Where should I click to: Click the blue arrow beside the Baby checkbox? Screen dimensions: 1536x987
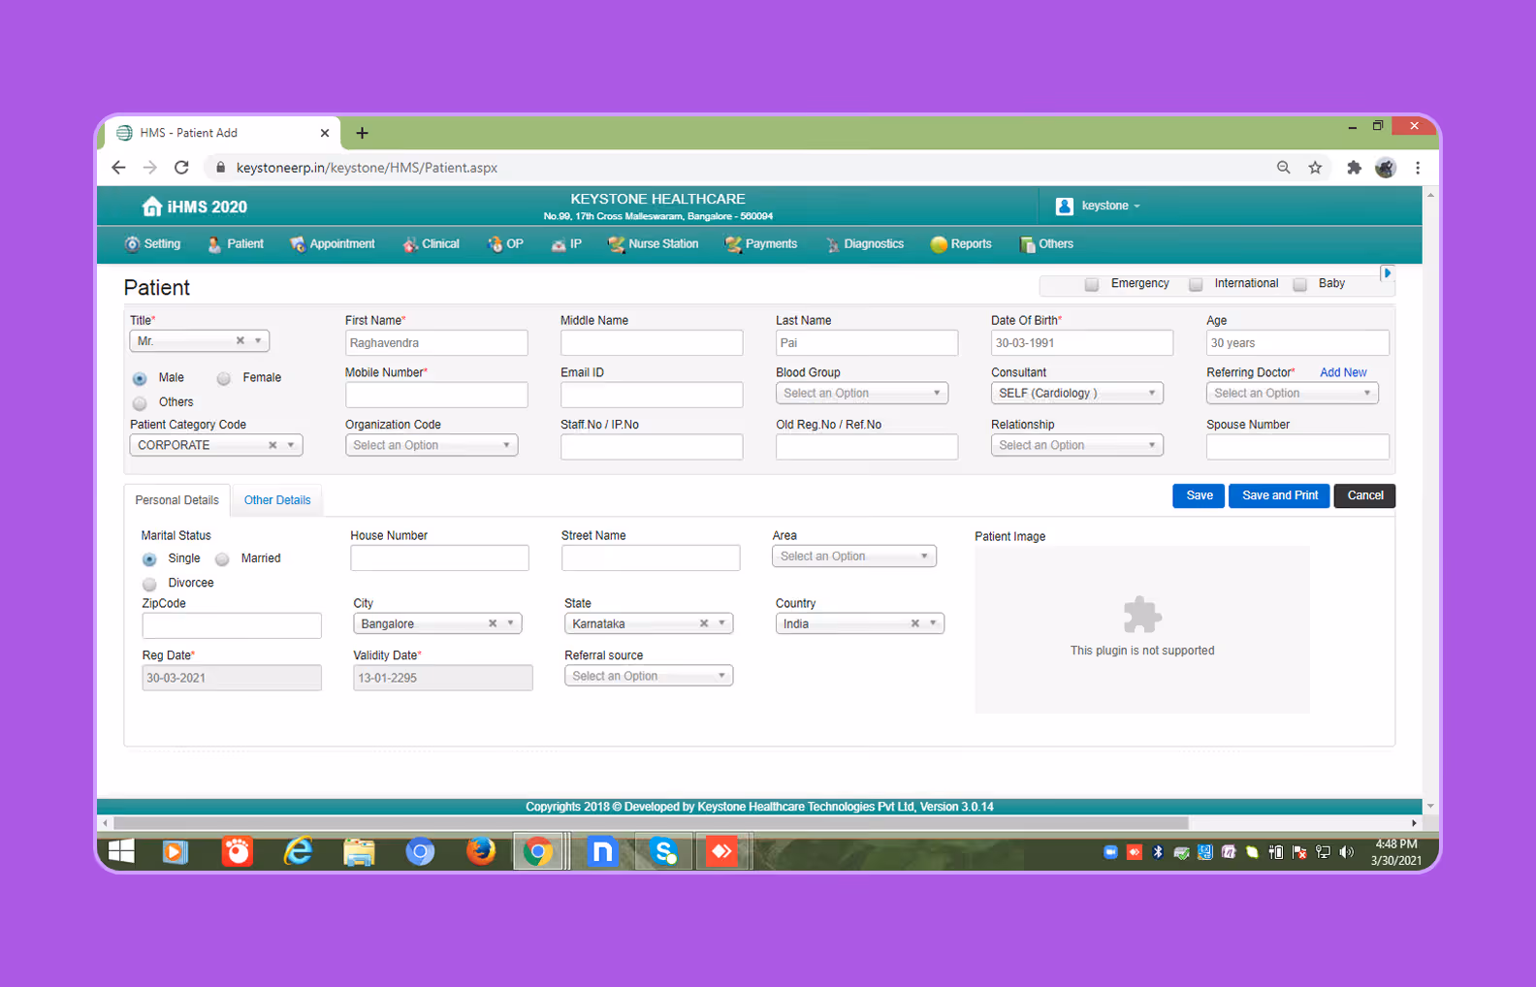pyautogui.click(x=1387, y=273)
